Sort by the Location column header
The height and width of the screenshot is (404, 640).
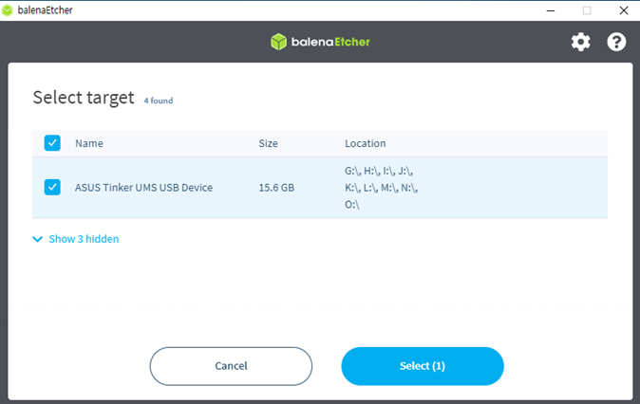366,143
